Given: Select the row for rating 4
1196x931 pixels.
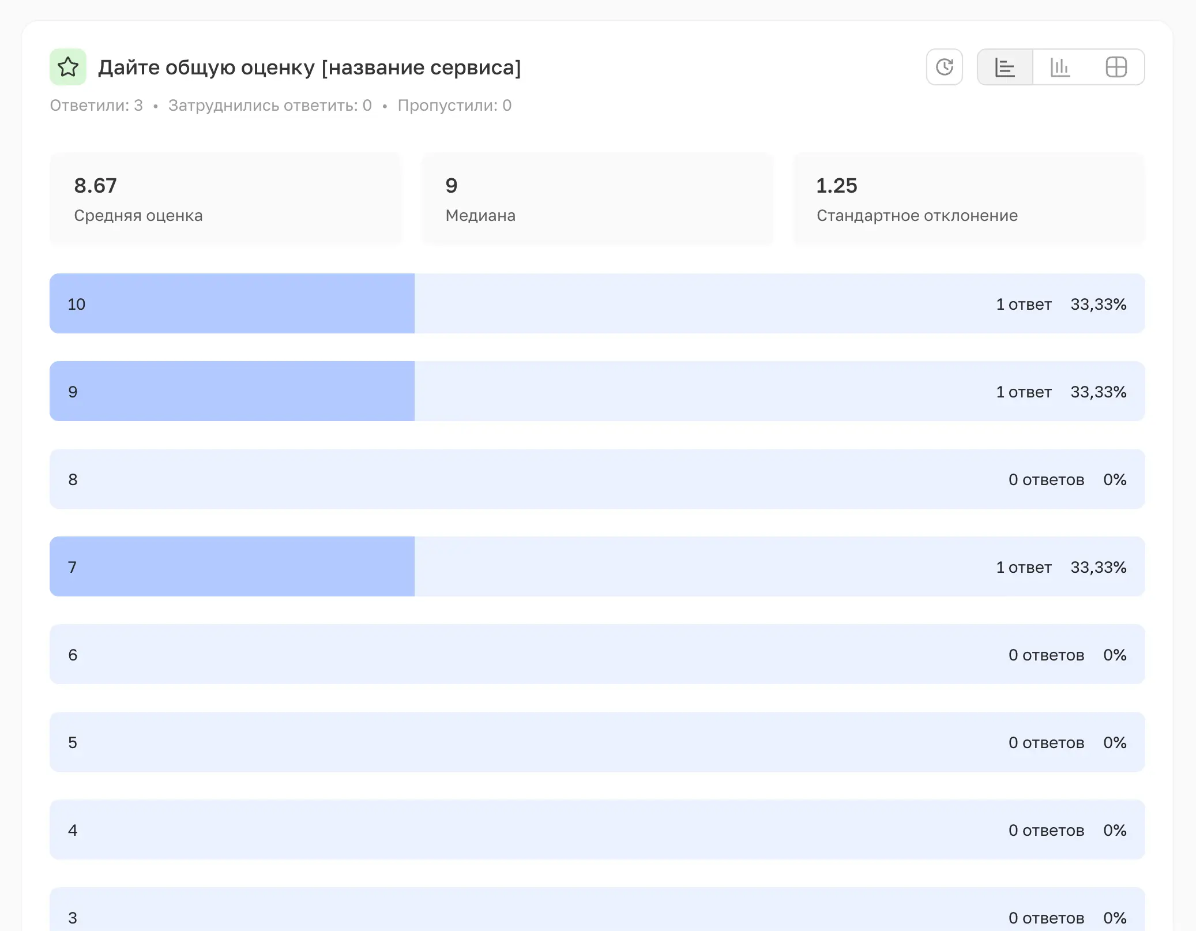Looking at the screenshot, I should pyautogui.click(x=597, y=829).
